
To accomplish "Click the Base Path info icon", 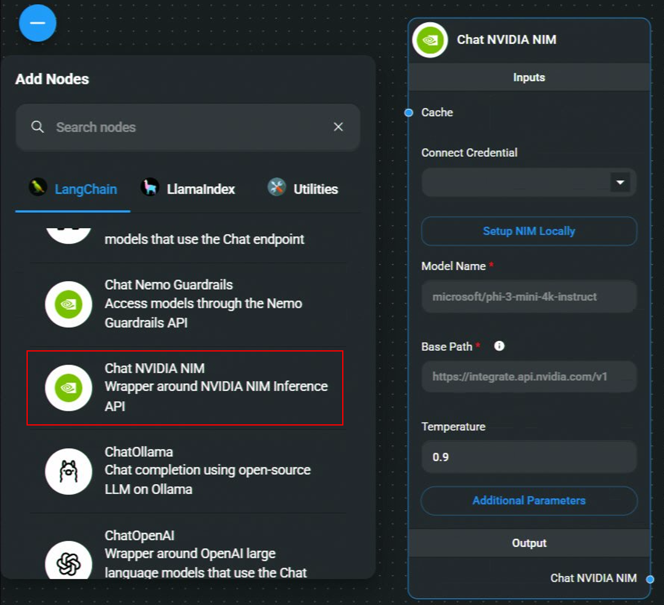I will (x=499, y=346).
